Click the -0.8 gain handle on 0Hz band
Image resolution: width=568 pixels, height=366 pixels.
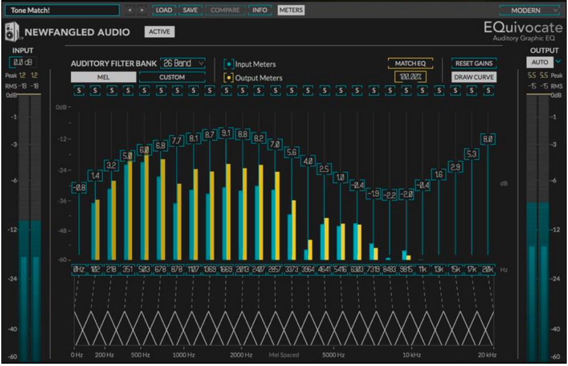[x=79, y=187]
